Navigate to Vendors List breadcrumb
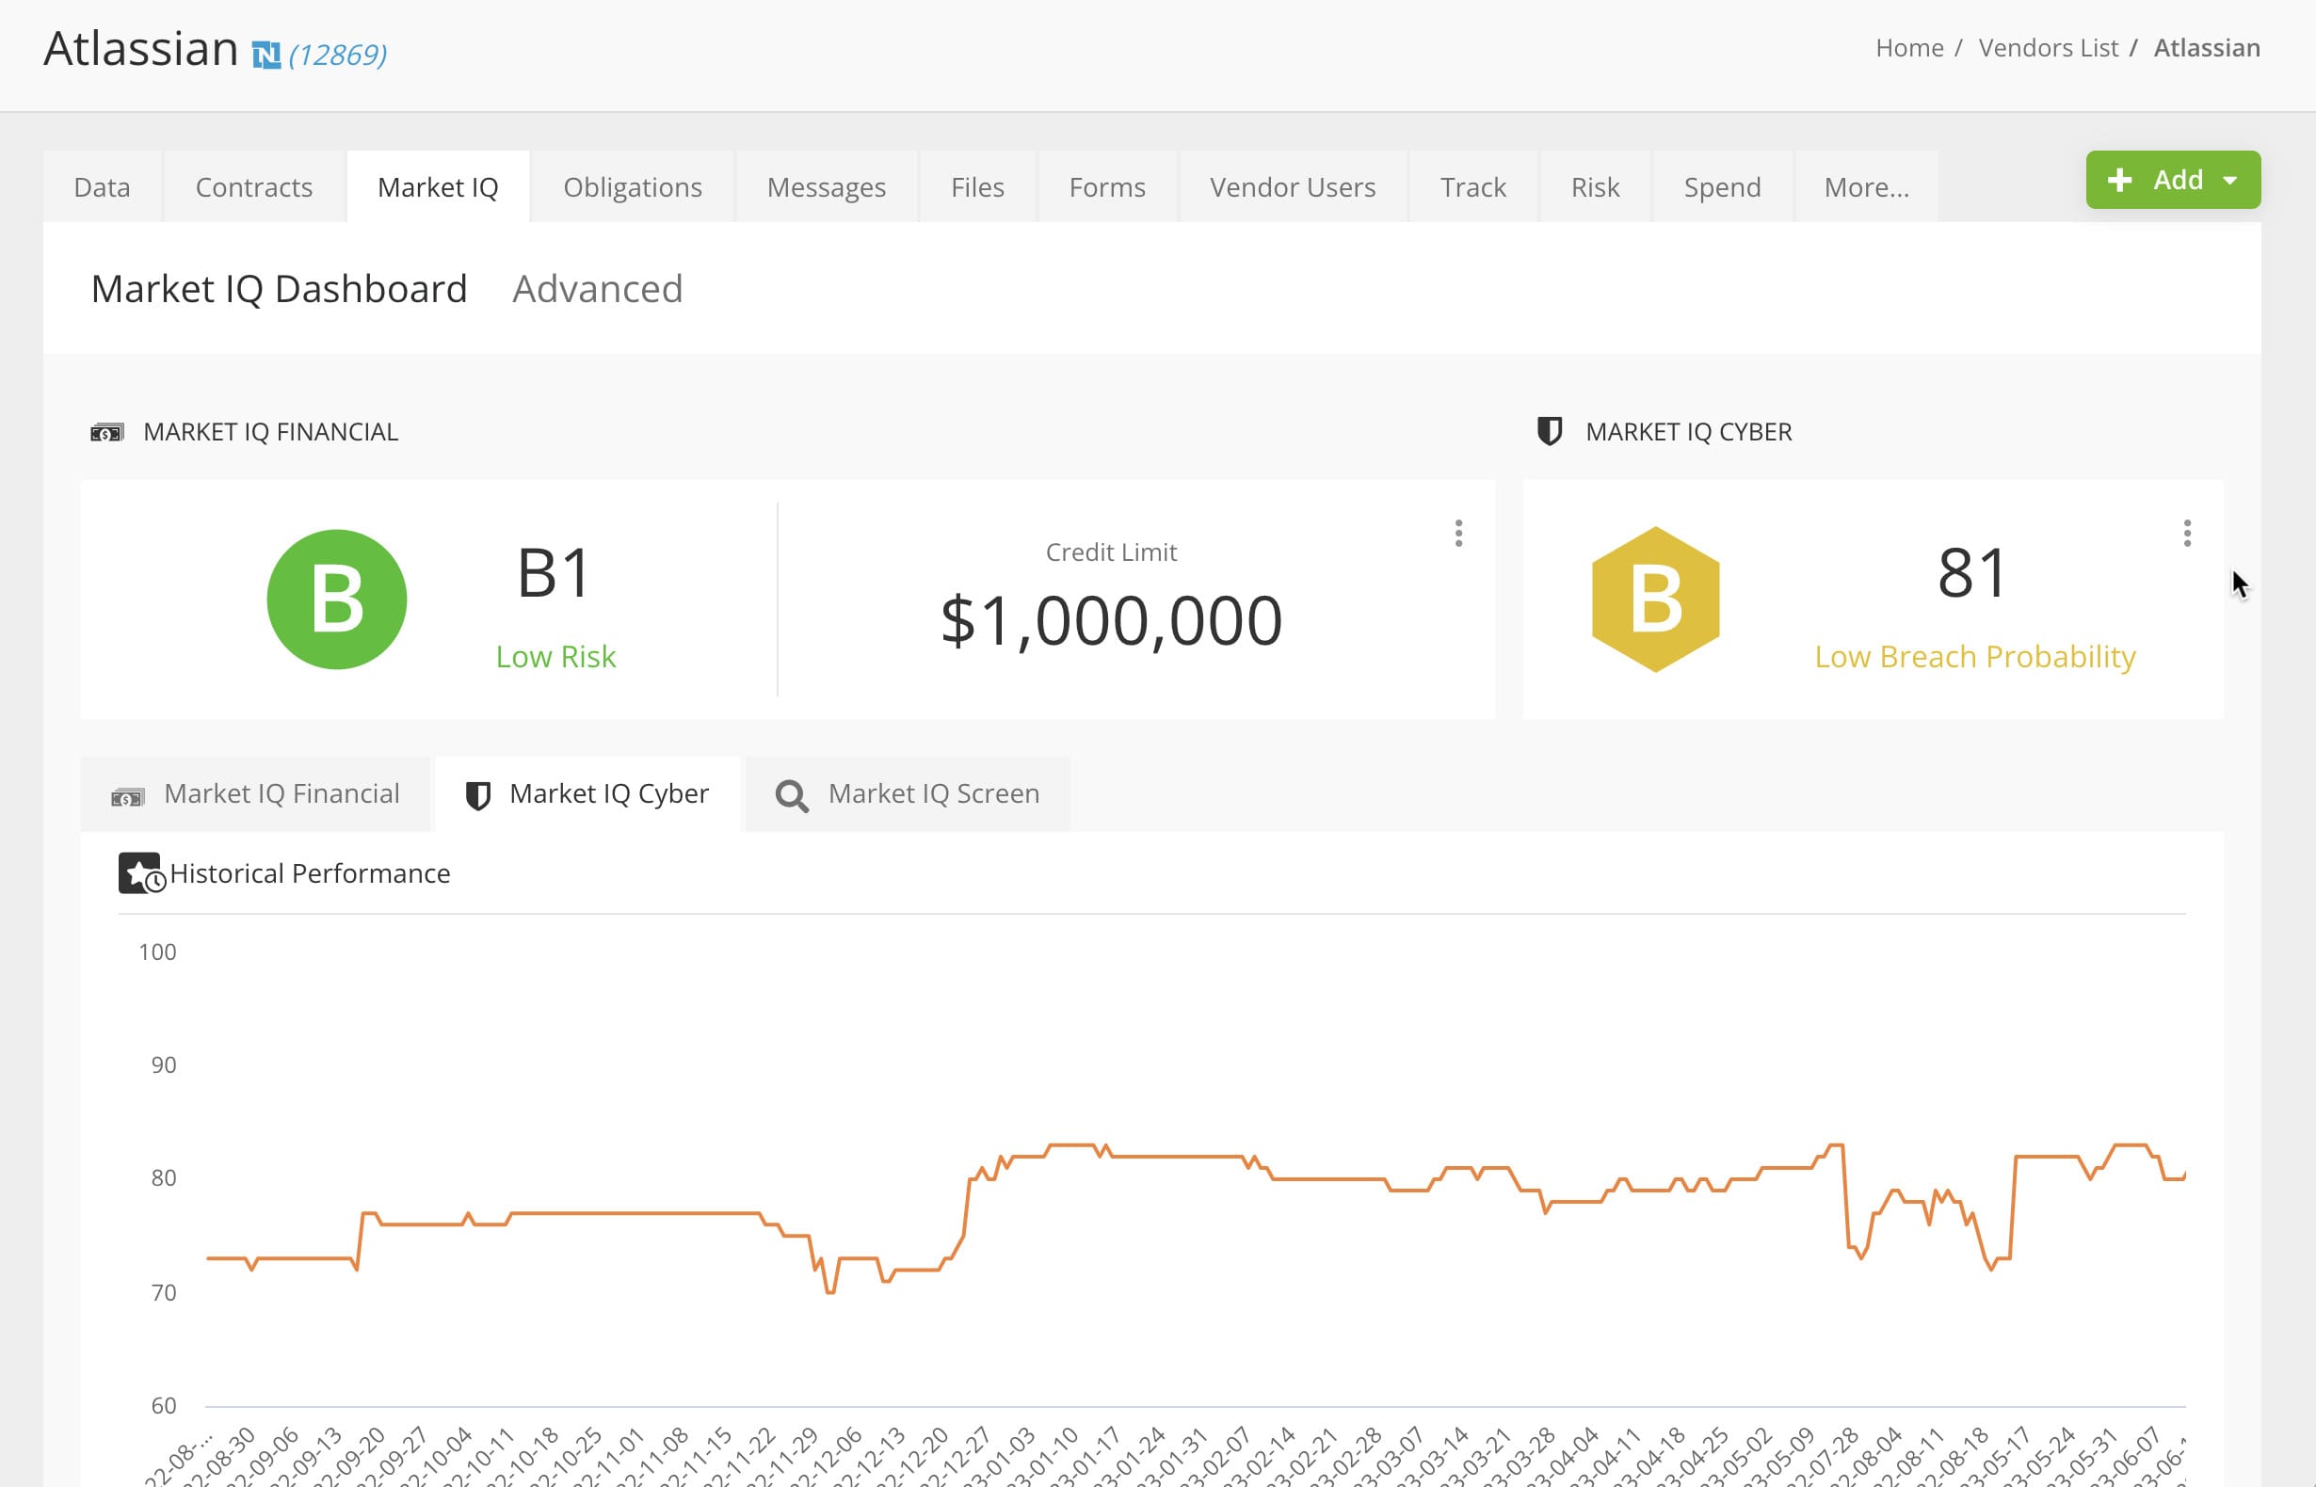 [2048, 48]
